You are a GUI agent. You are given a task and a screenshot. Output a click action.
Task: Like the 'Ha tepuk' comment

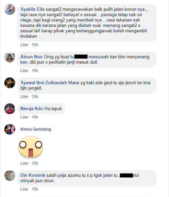(24, 117)
